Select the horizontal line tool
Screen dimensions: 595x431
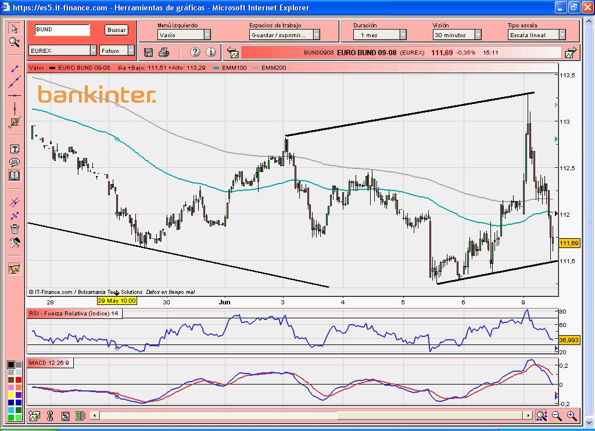pos(15,96)
